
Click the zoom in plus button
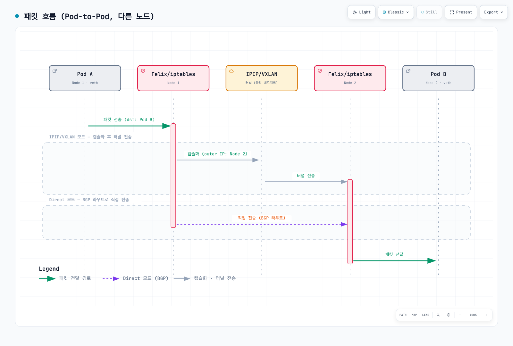click(x=486, y=315)
